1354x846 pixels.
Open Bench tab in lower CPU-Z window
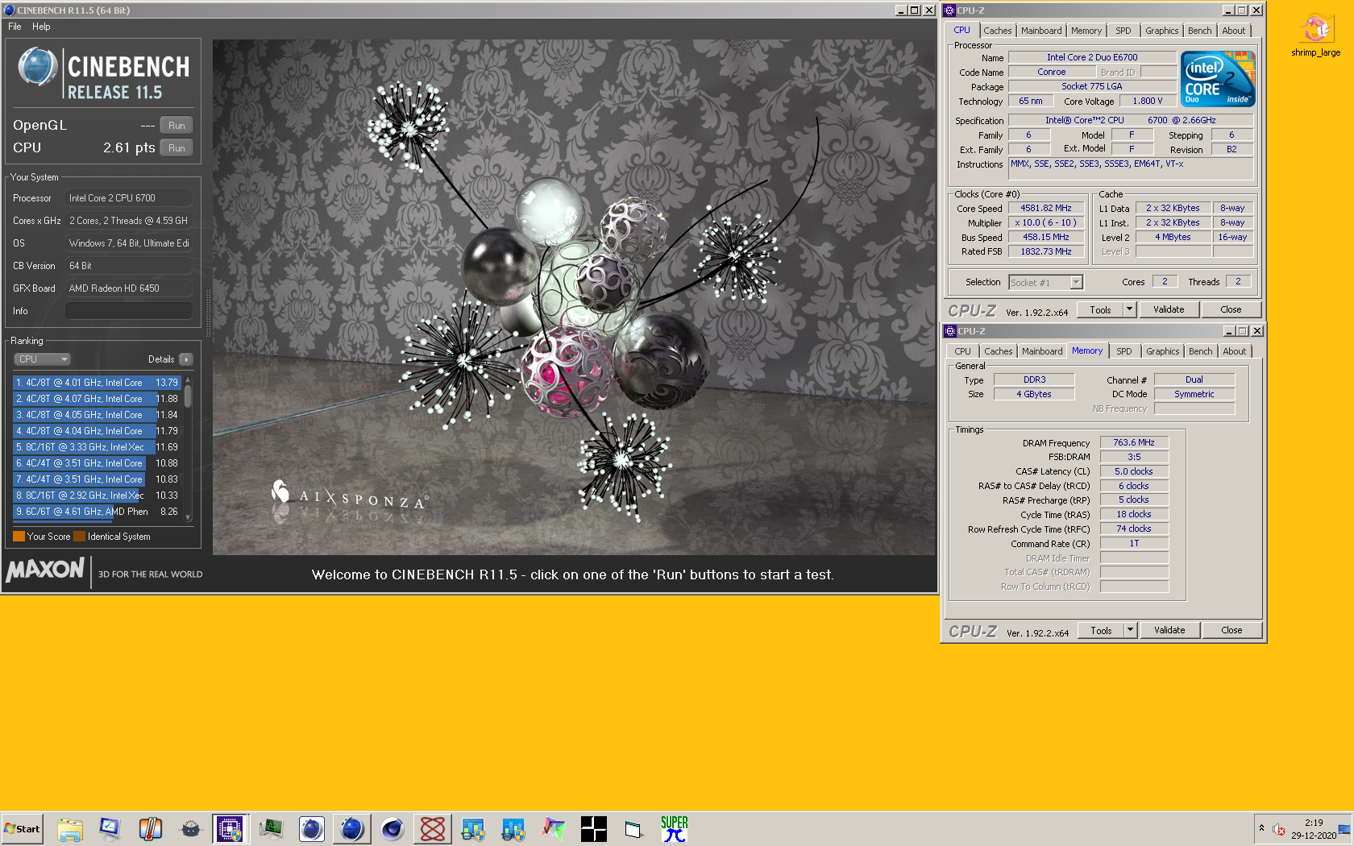(x=1200, y=351)
